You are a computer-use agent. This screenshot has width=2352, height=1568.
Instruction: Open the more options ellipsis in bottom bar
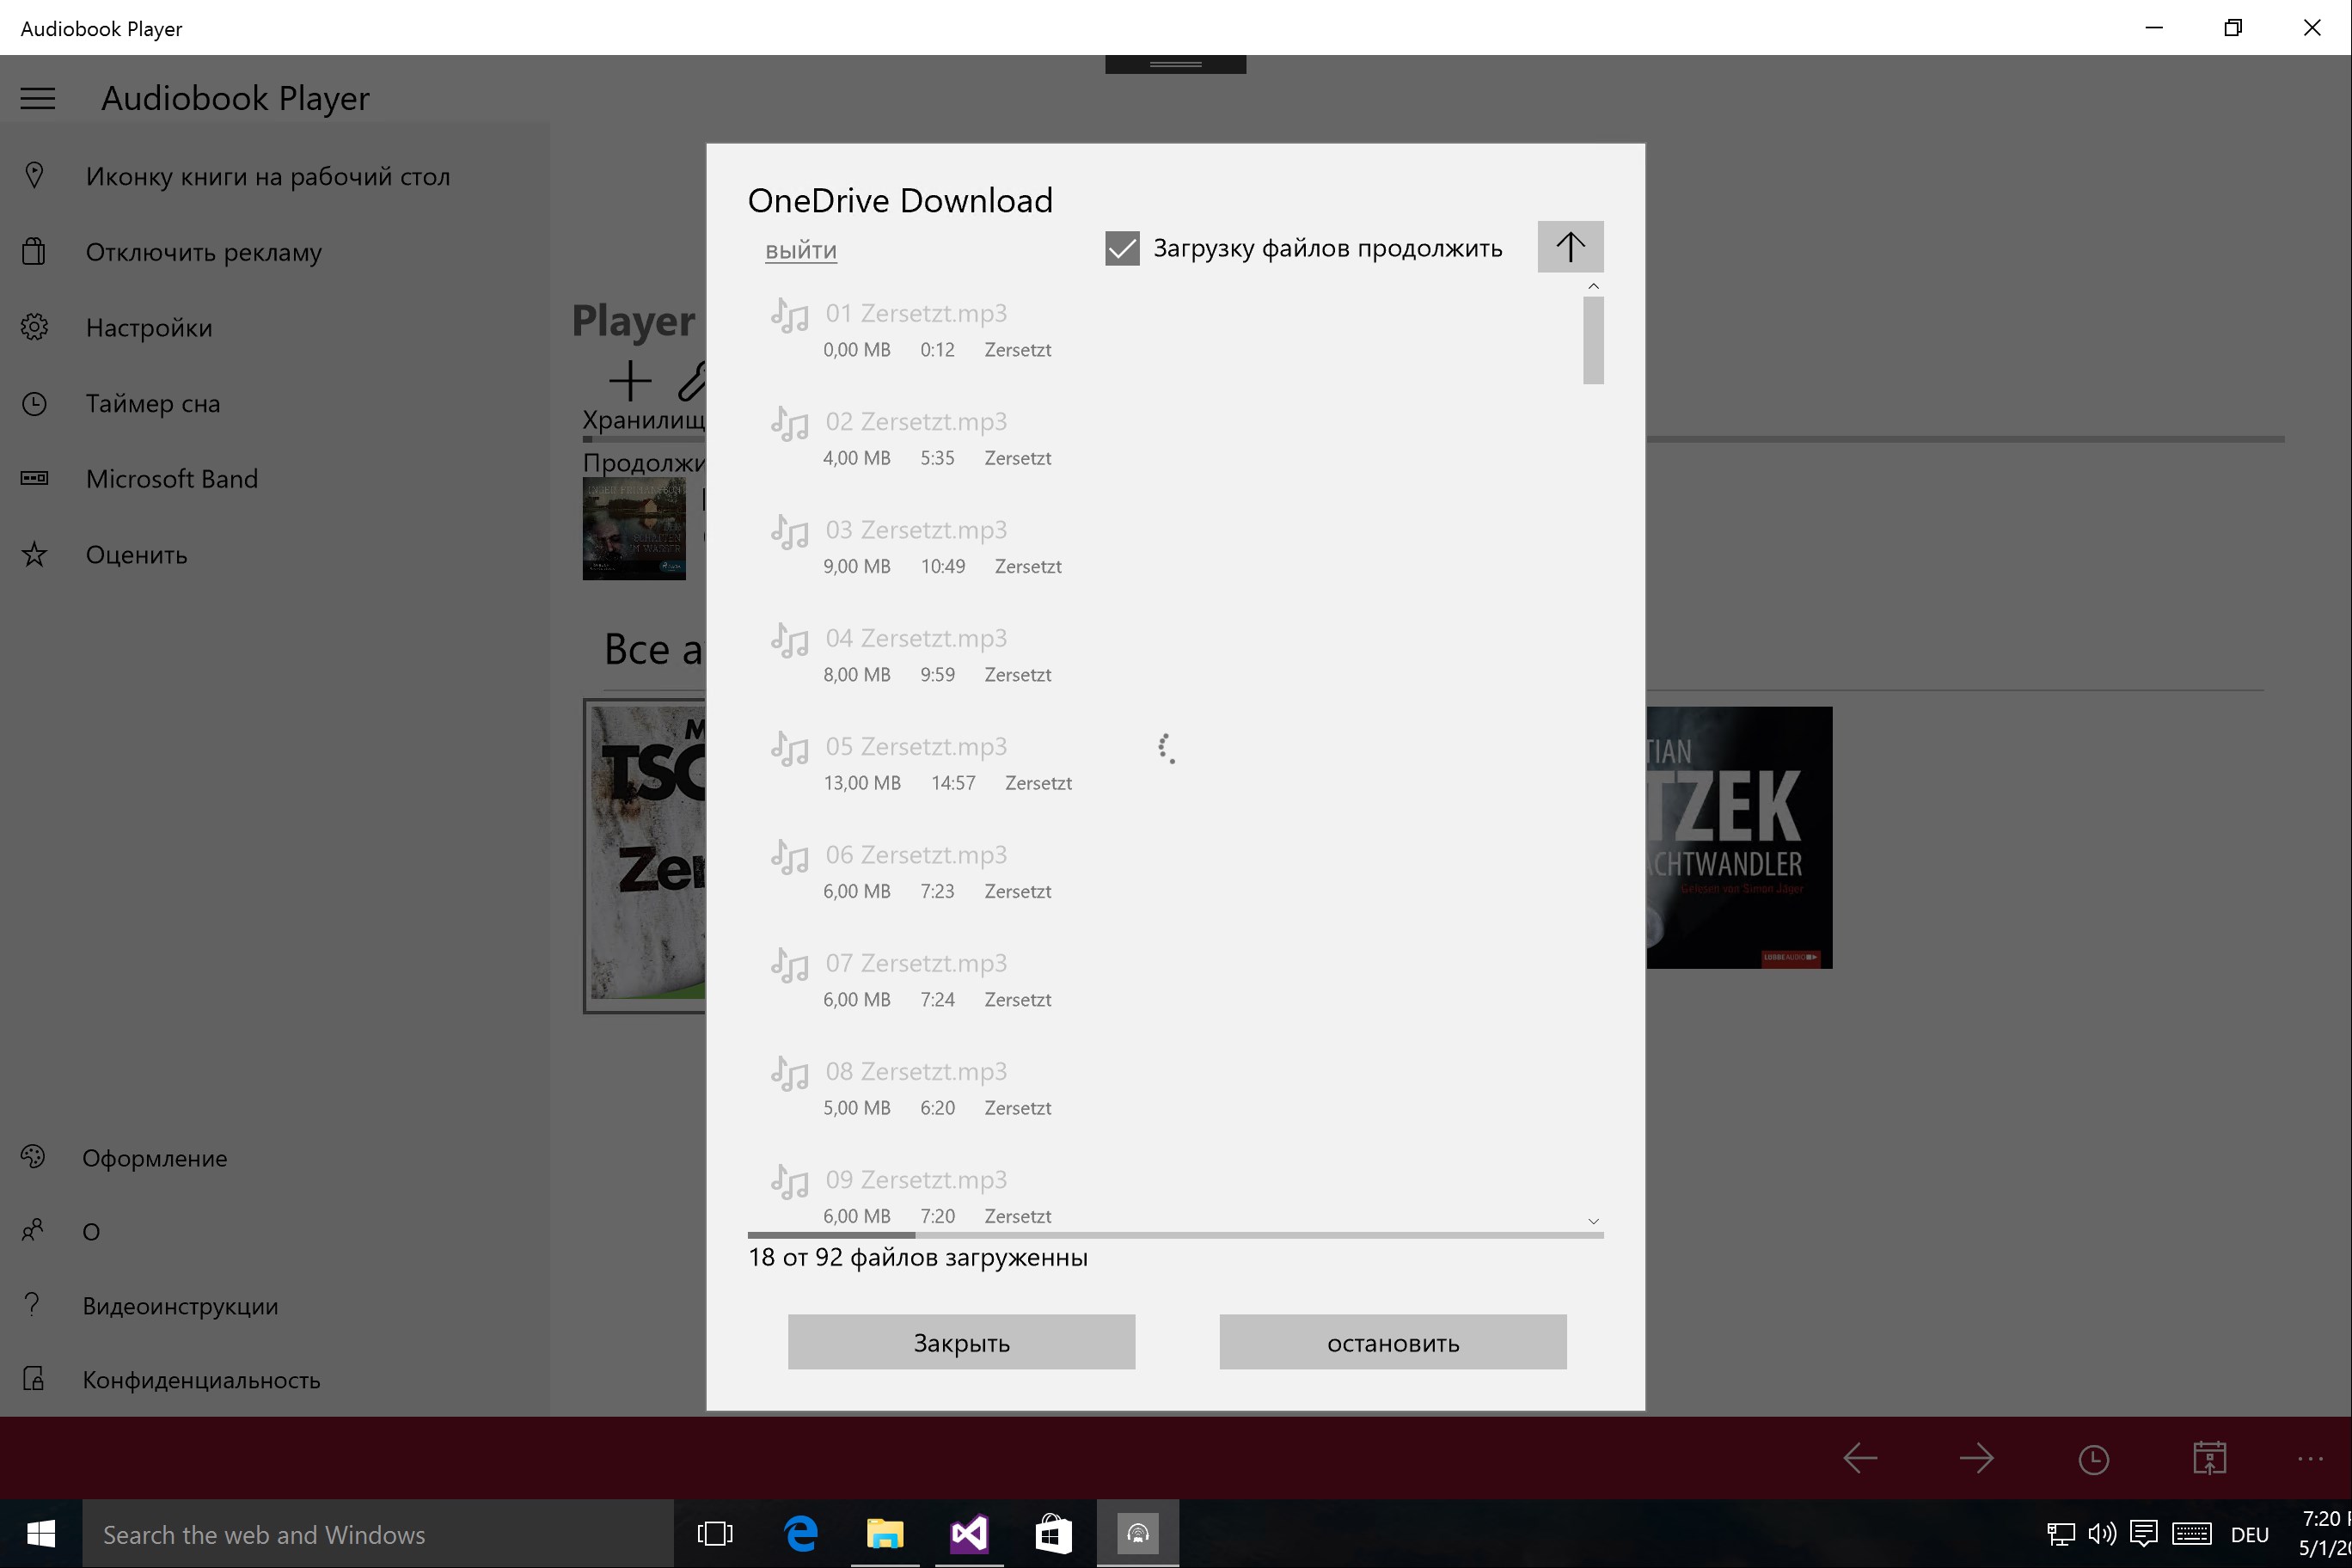click(x=2310, y=1459)
